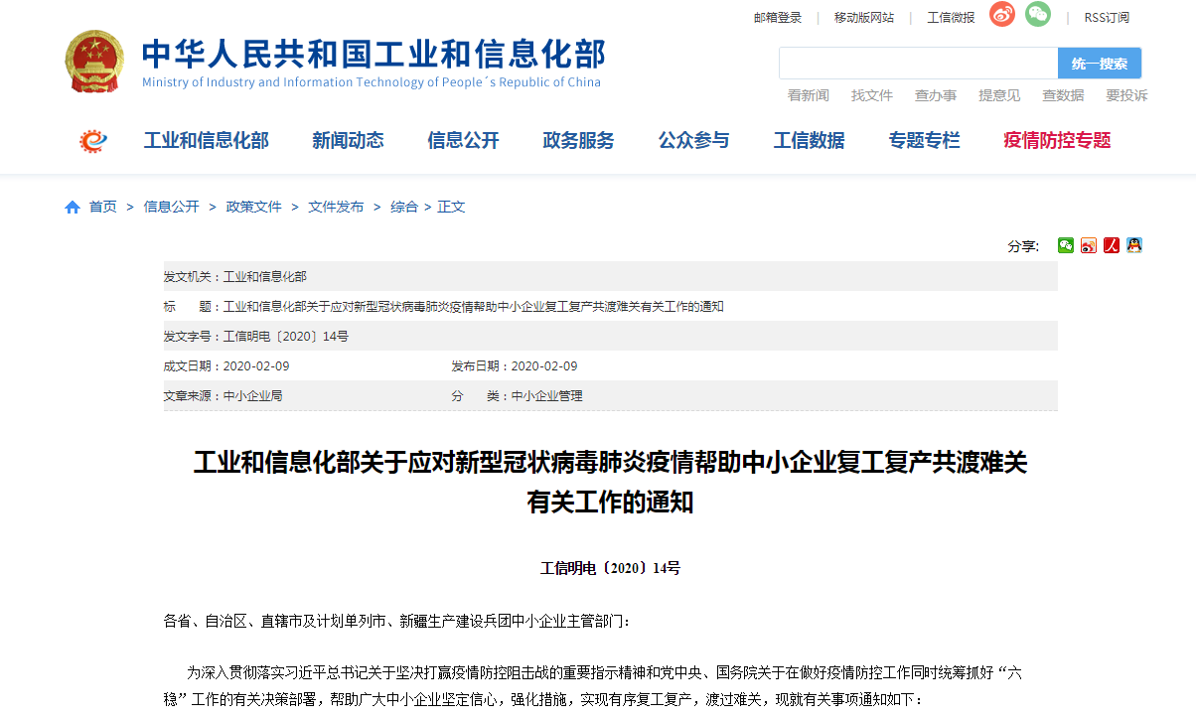Share article via QQ penguin icon
The width and height of the screenshot is (1196, 720).
click(x=1134, y=245)
